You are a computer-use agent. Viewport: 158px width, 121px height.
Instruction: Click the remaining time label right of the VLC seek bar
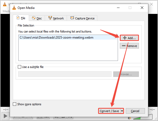(x=152, y=109)
